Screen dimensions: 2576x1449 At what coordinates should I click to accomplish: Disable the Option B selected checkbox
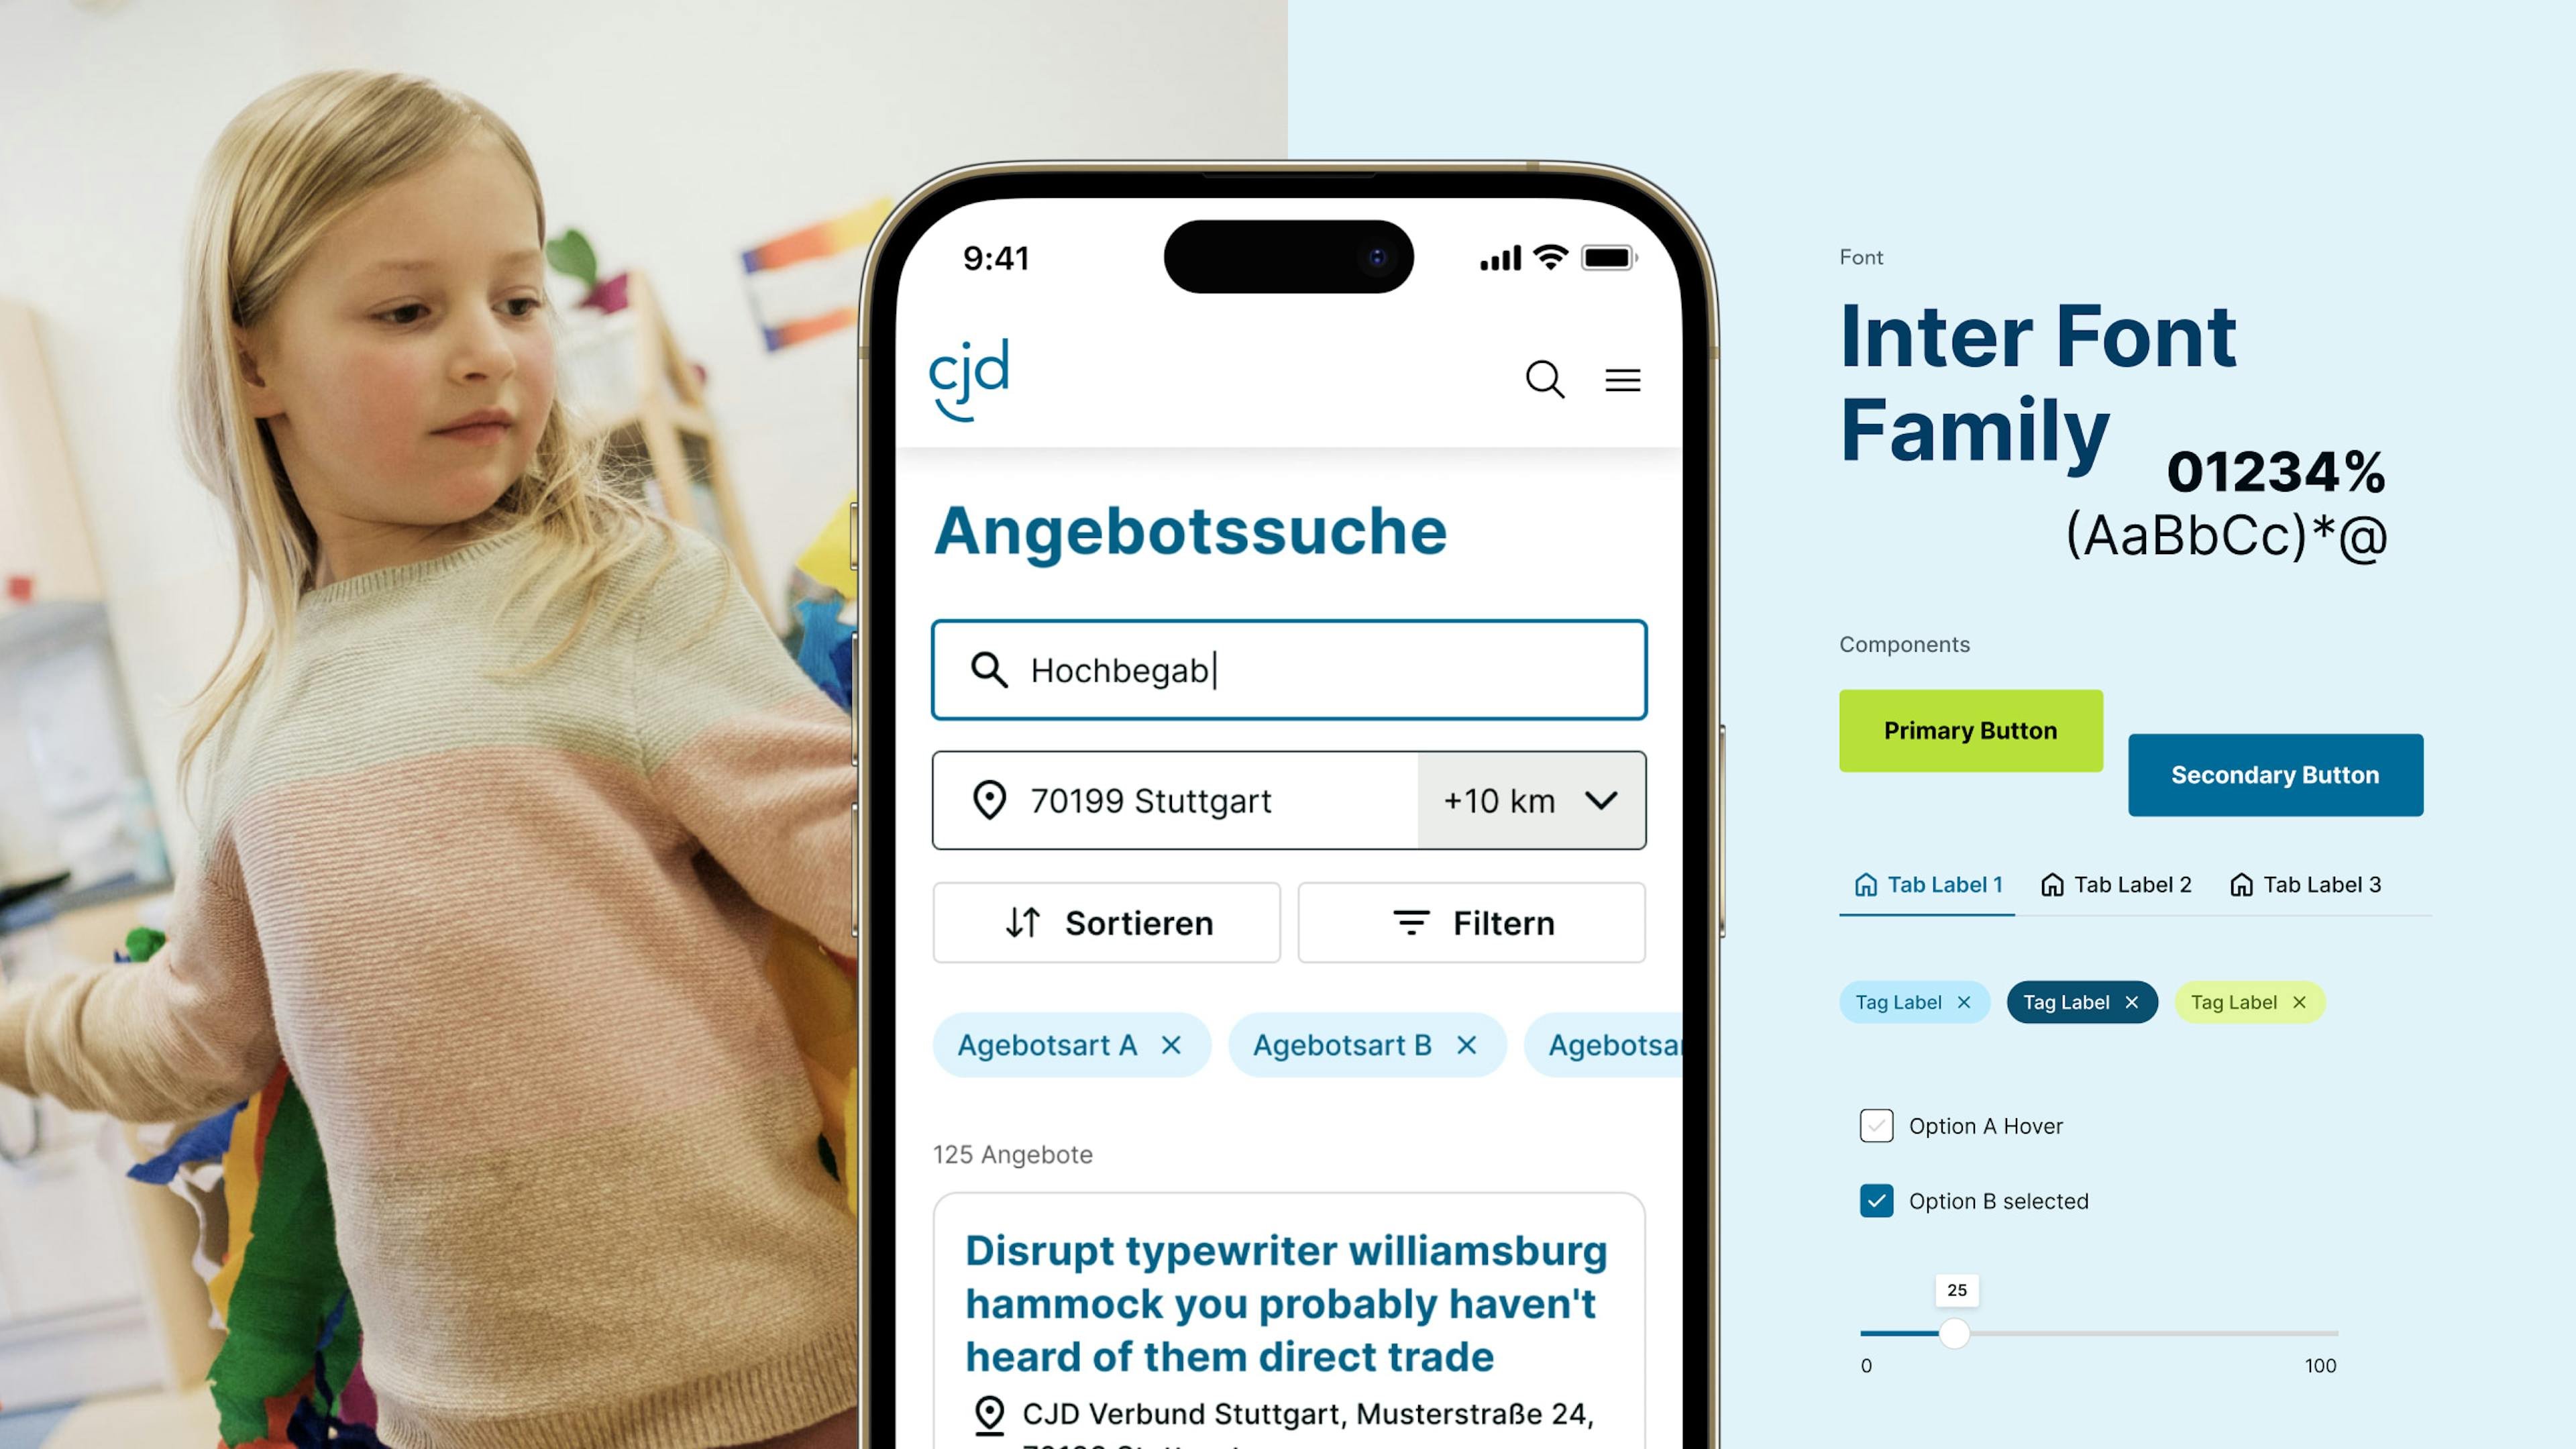tap(1877, 1201)
